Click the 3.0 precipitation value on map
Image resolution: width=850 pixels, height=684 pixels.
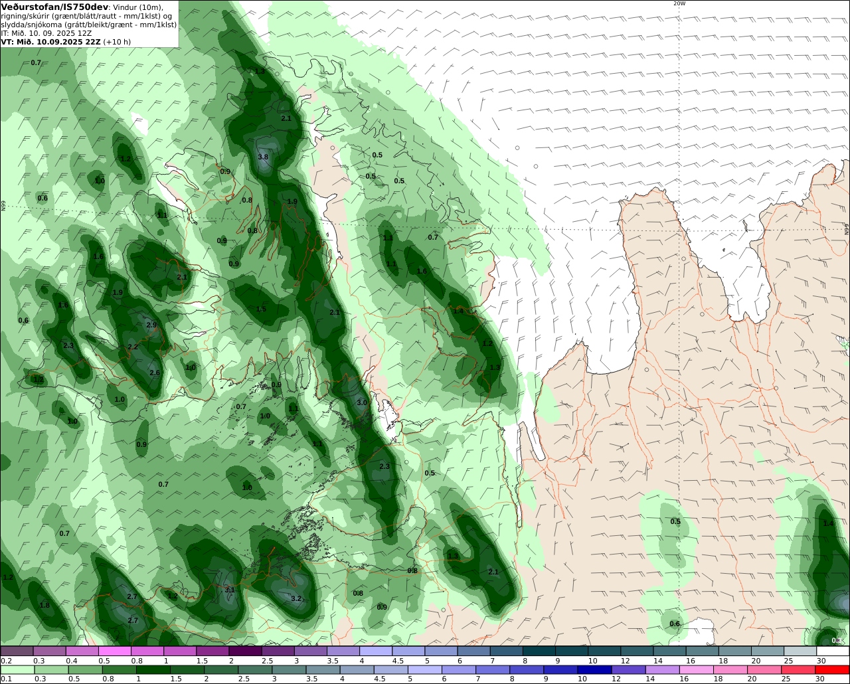pyautogui.click(x=362, y=403)
